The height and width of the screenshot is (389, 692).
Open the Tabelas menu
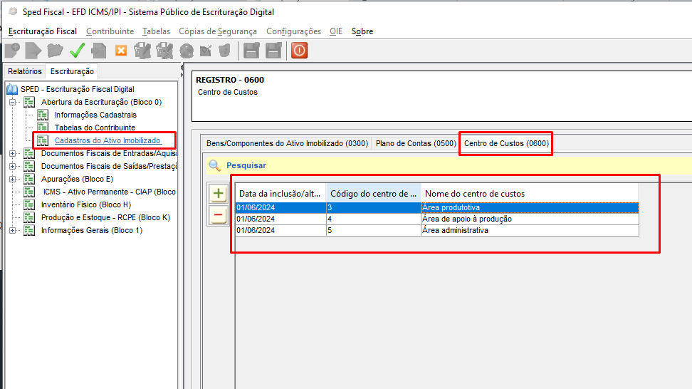(x=156, y=31)
